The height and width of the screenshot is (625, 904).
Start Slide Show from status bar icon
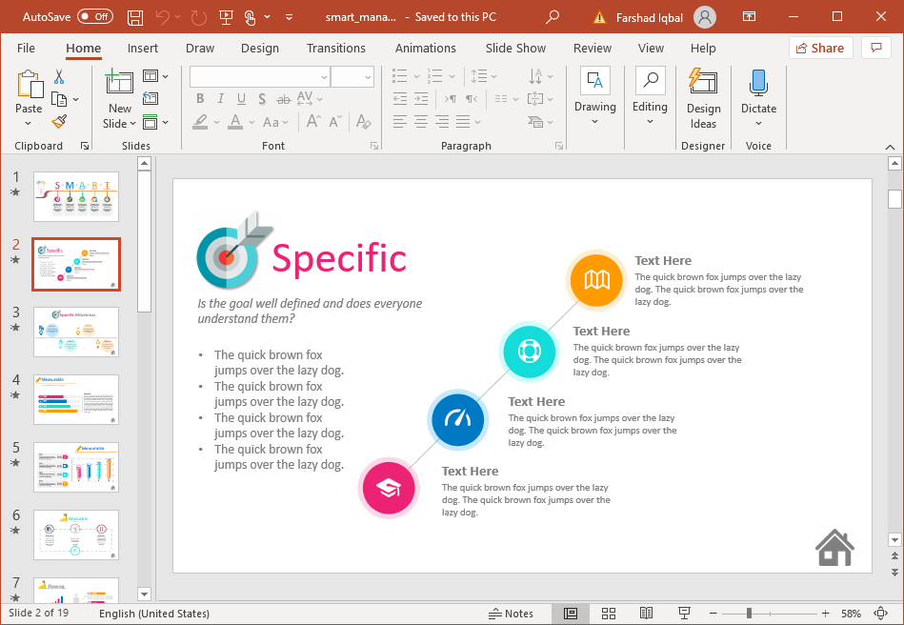[683, 614]
